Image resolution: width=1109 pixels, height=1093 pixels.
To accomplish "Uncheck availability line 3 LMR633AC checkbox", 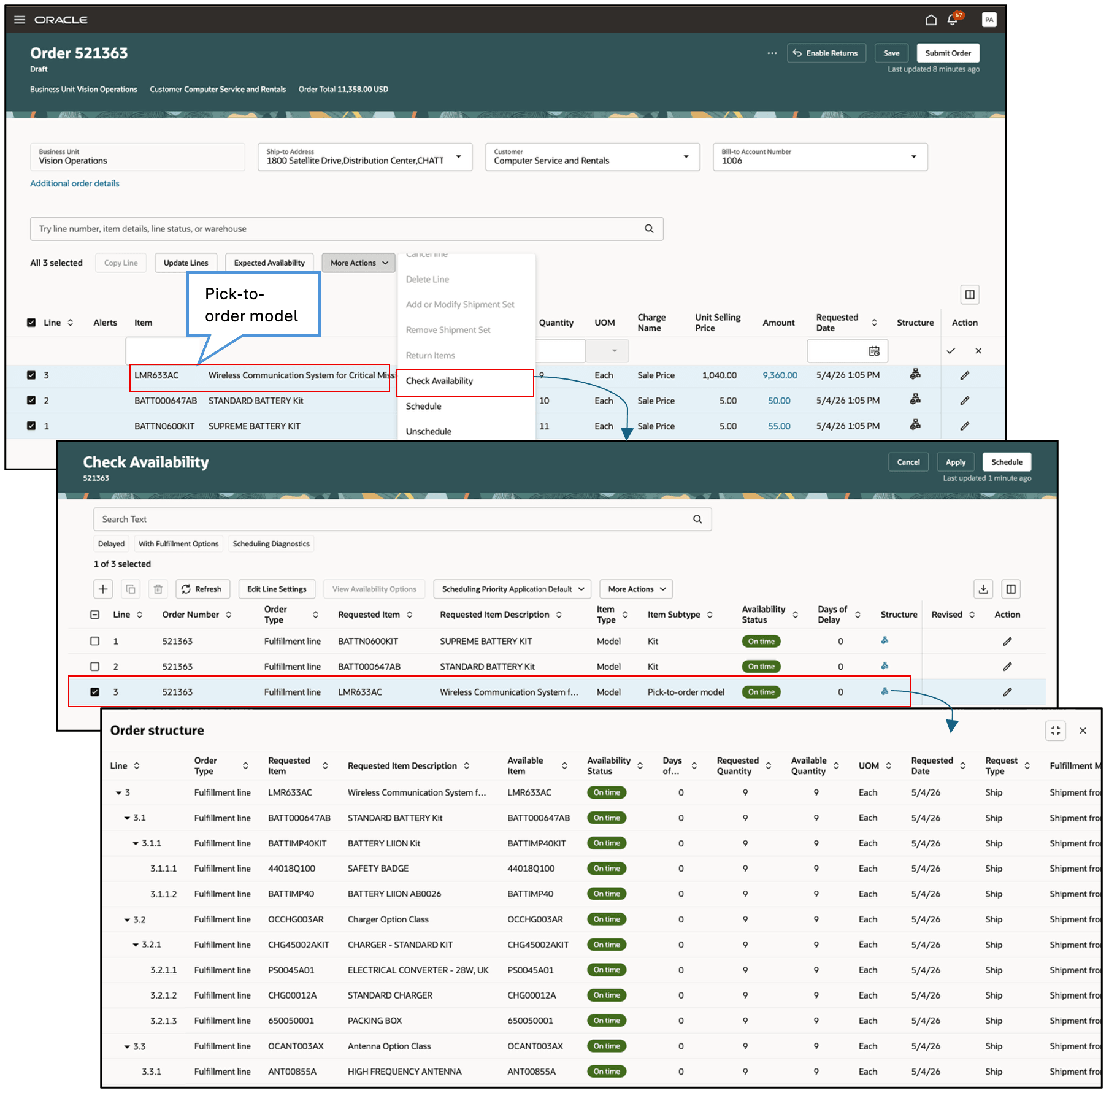I will [x=94, y=692].
